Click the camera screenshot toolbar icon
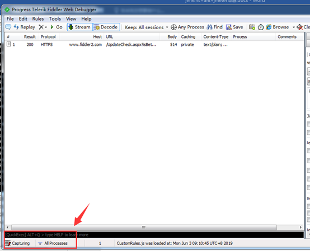The width and height of the screenshot is (310, 251). point(252,27)
